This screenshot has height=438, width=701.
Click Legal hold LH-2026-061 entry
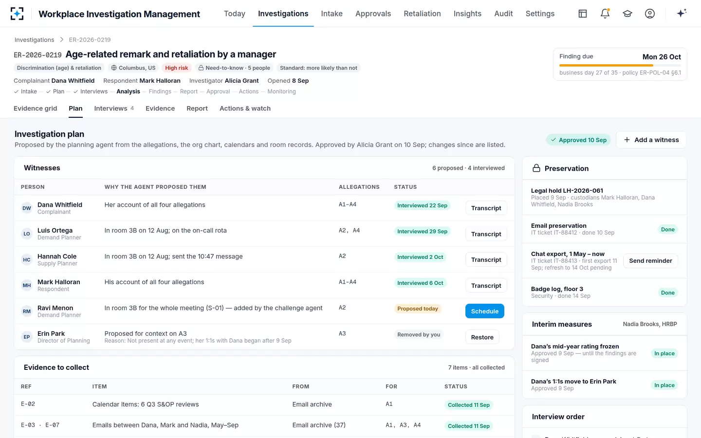tap(604, 197)
